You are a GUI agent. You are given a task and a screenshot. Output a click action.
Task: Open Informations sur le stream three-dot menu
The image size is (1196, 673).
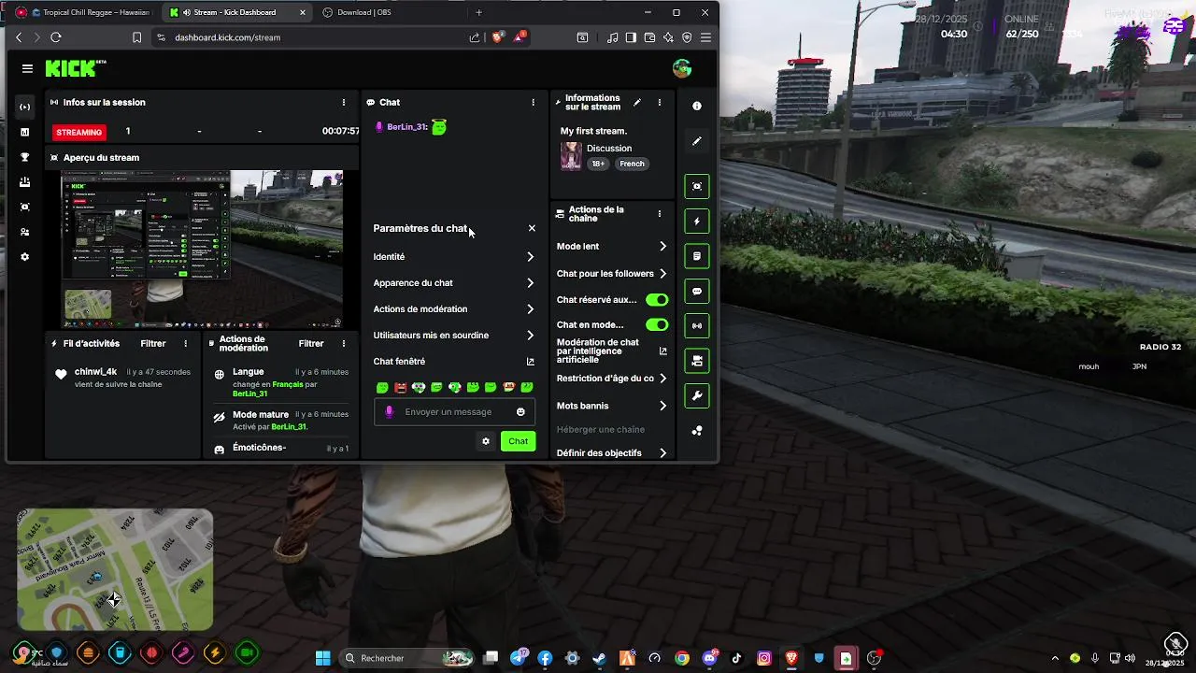click(660, 102)
